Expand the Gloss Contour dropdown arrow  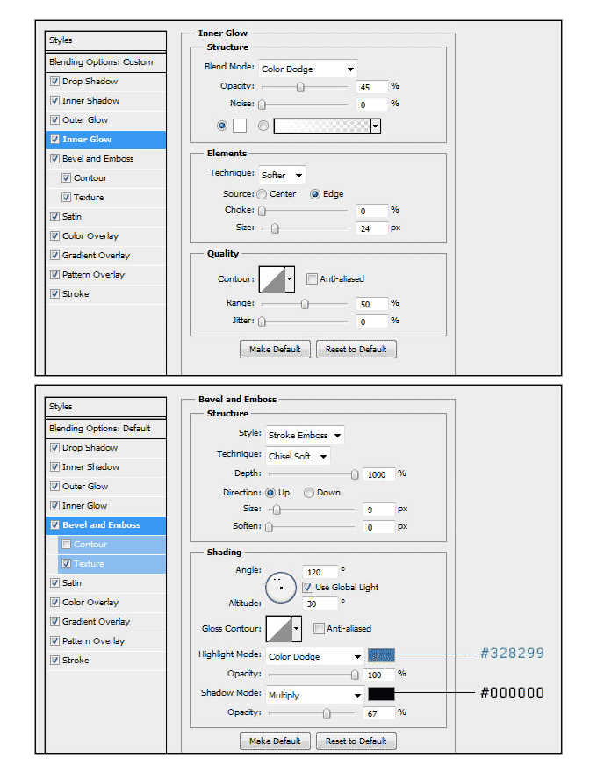pos(297,629)
